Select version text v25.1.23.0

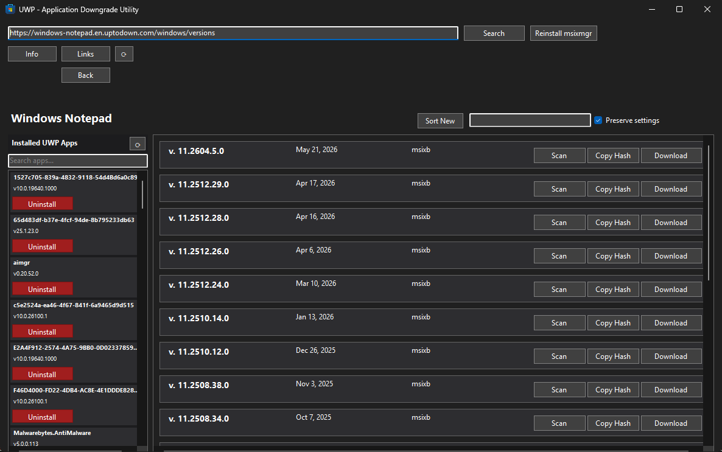[26, 231]
